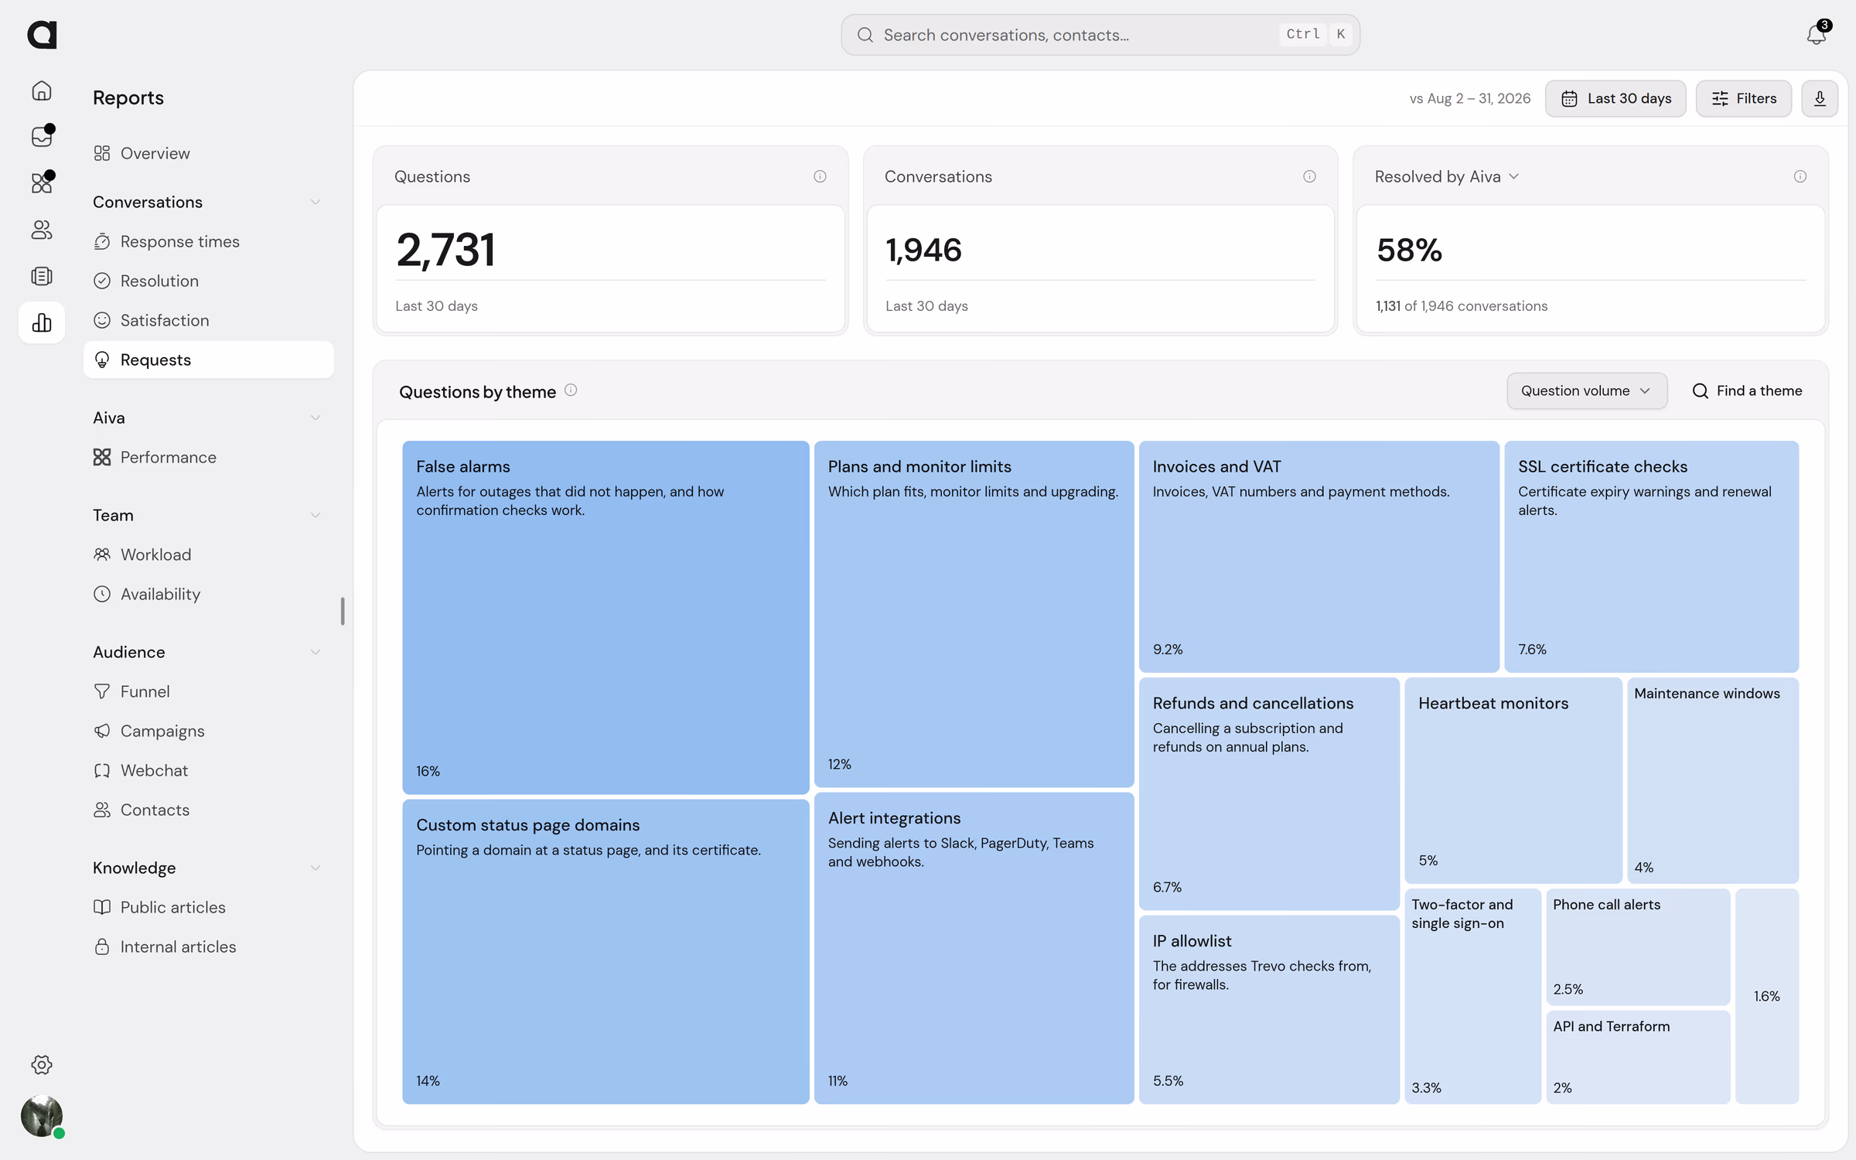The image size is (1856, 1160).
Task: Open Availability report
Action: (x=209, y=594)
